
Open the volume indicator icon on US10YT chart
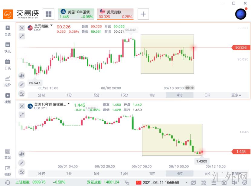pos(21,154)
